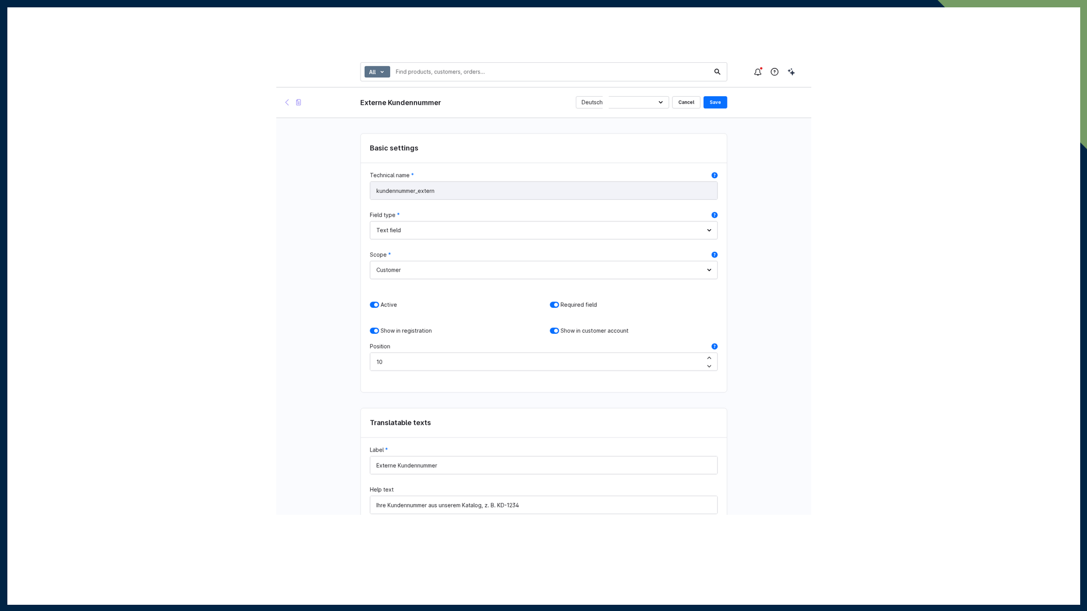1087x611 pixels.
Task: Open the AI sparkle assistant icon
Action: tap(791, 72)
